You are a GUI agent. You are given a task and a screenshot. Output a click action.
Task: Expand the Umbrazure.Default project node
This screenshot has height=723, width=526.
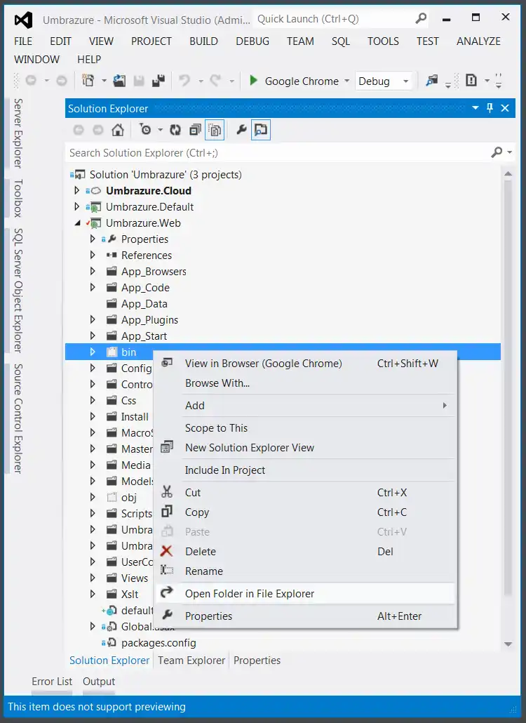tap(77, 206)
